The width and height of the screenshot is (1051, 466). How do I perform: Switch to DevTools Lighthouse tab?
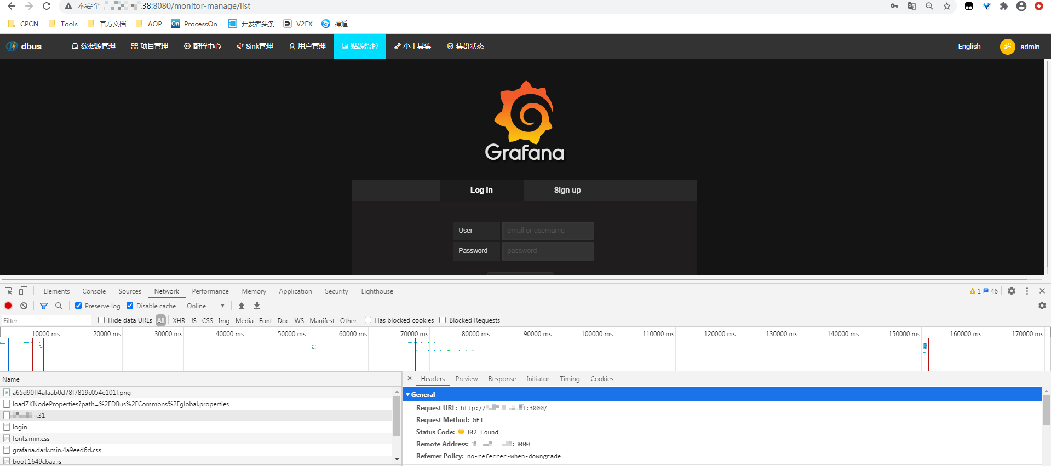pyautogui.click(x=377, y=291)
